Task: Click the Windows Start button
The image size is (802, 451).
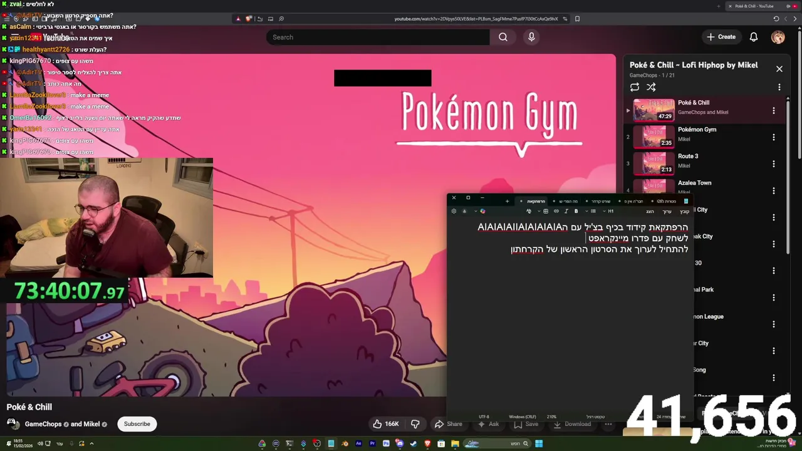Action: coord(539,443)
